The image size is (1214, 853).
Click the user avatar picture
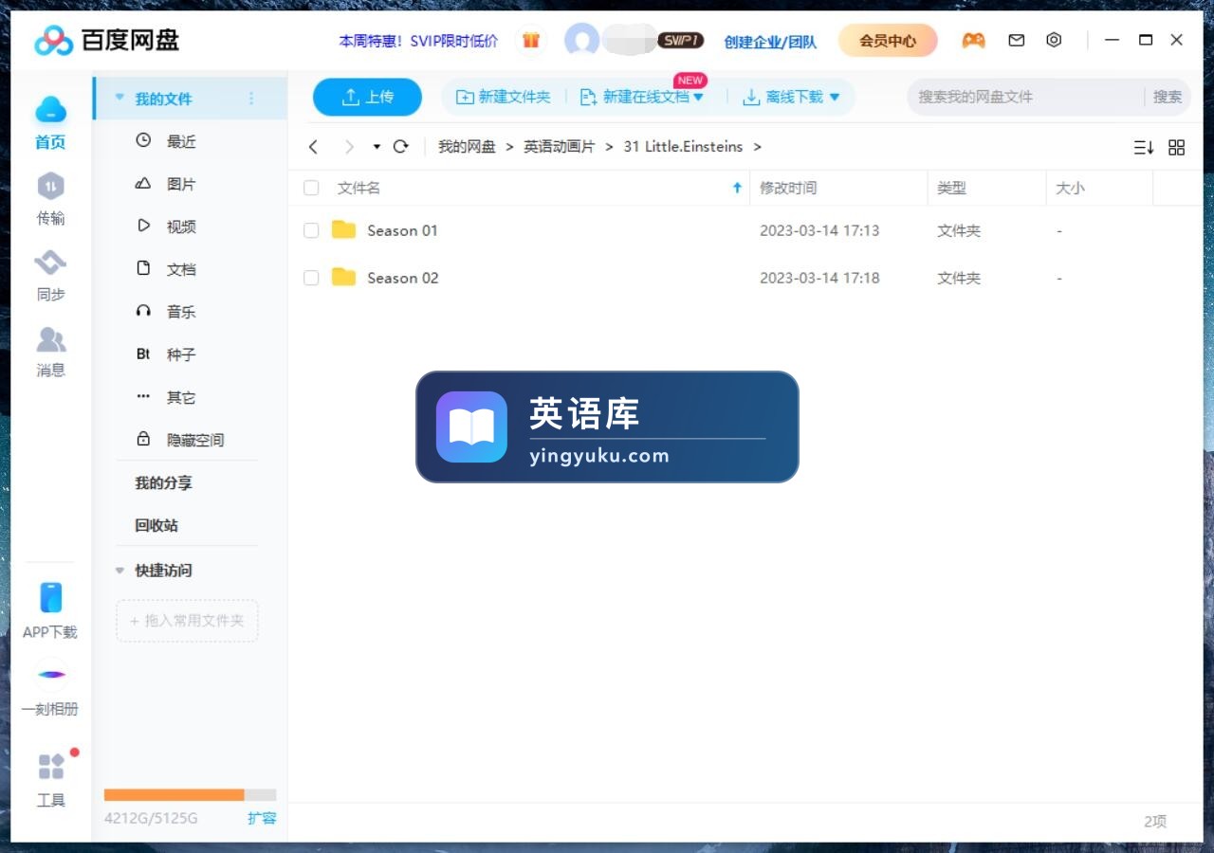[581, 41]
